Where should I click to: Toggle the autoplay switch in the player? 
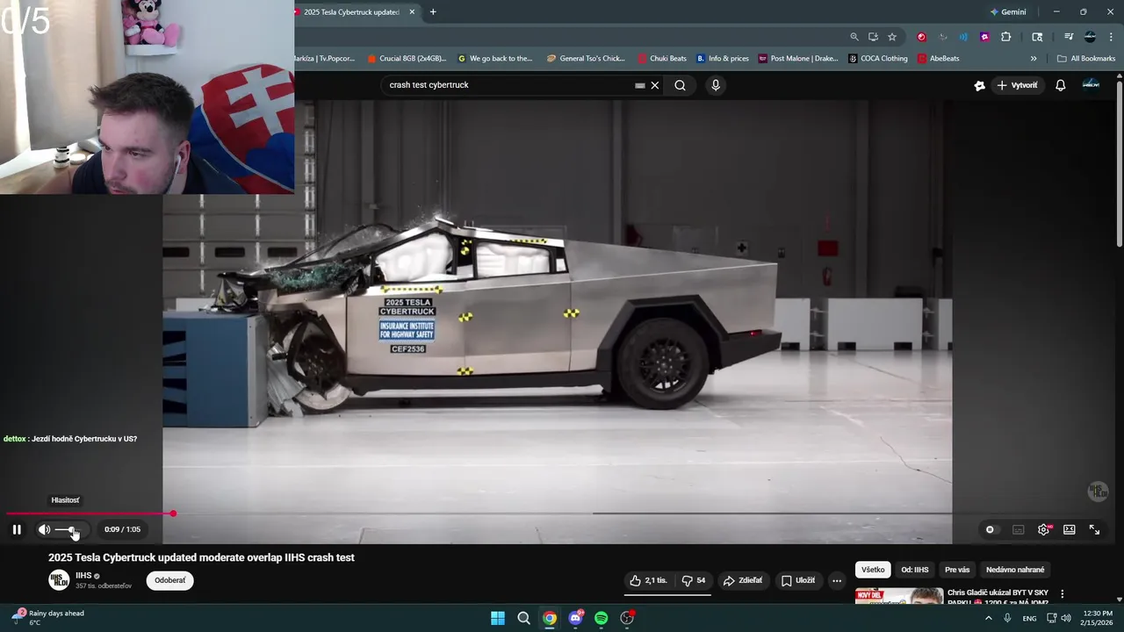pyautogui.click(x=990, y=529)
